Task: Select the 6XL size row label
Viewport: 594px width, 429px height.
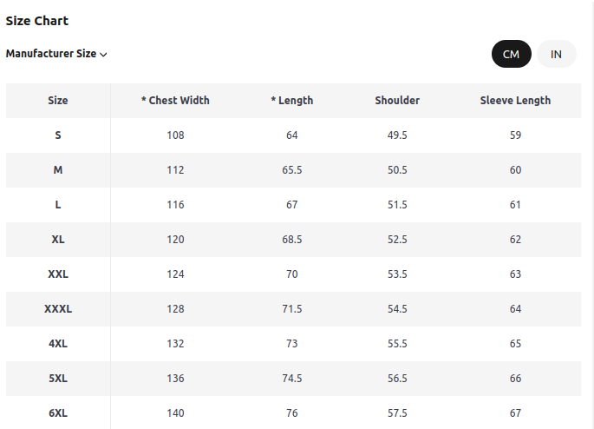Action: 58,413
